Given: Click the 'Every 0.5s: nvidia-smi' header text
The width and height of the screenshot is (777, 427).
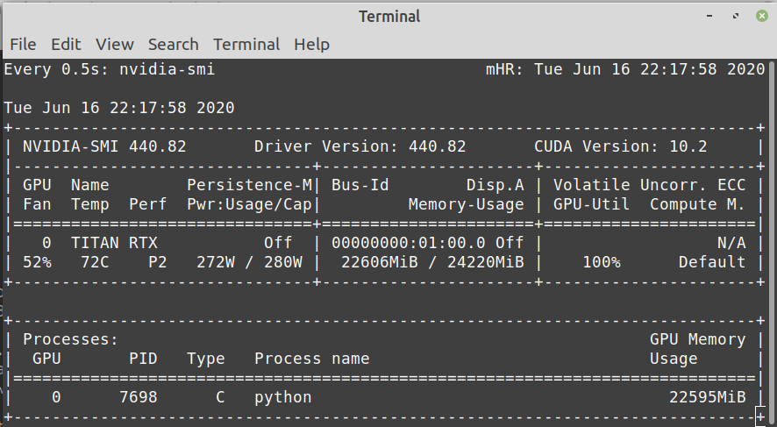Looking at the screenshot, I should click(x=110, y=69).
